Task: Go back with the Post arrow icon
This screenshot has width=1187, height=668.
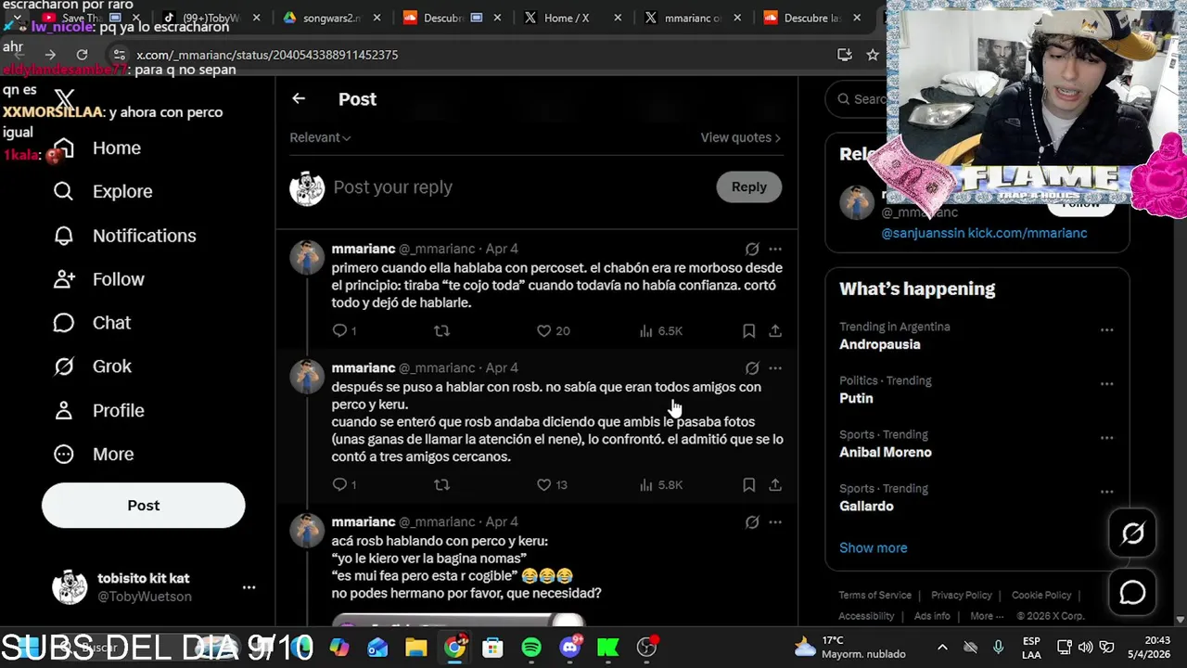Action: pyautogui.click(x=299, y=98)
